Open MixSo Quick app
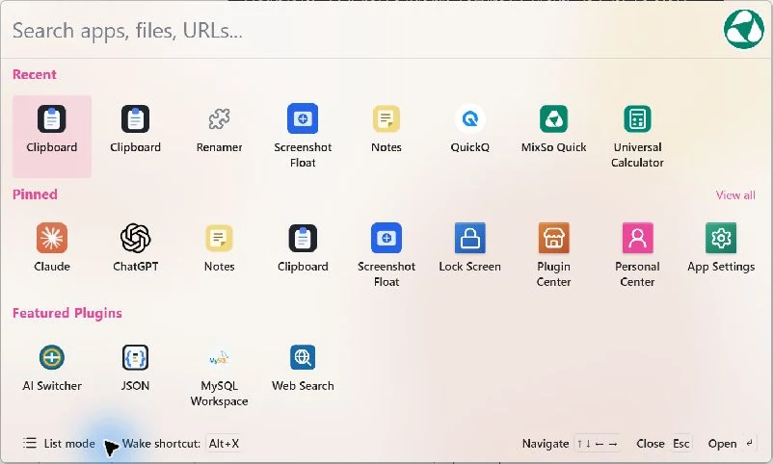This screenshot has height=464, width=773. pos(553,129)
